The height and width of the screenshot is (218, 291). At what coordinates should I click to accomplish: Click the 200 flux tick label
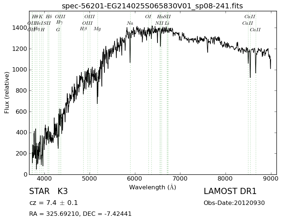tap(21, 153)
